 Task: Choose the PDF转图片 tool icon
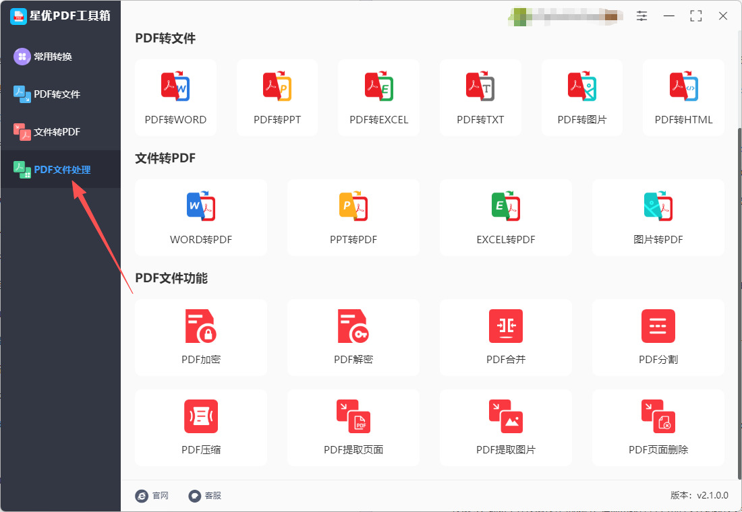582,86
